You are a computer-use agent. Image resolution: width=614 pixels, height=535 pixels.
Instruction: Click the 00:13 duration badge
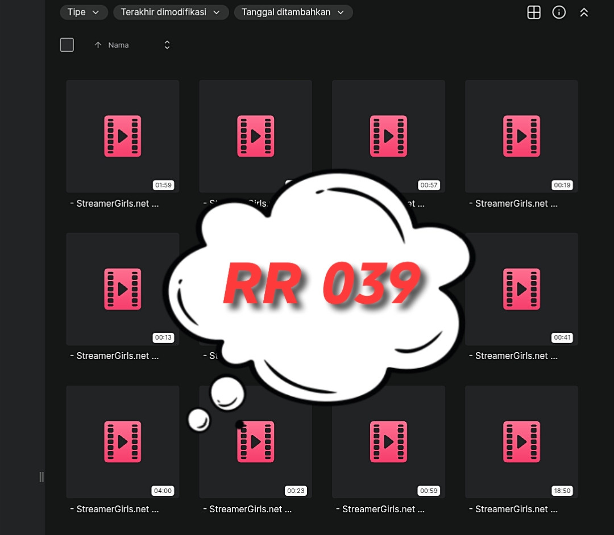click(163, 337)
